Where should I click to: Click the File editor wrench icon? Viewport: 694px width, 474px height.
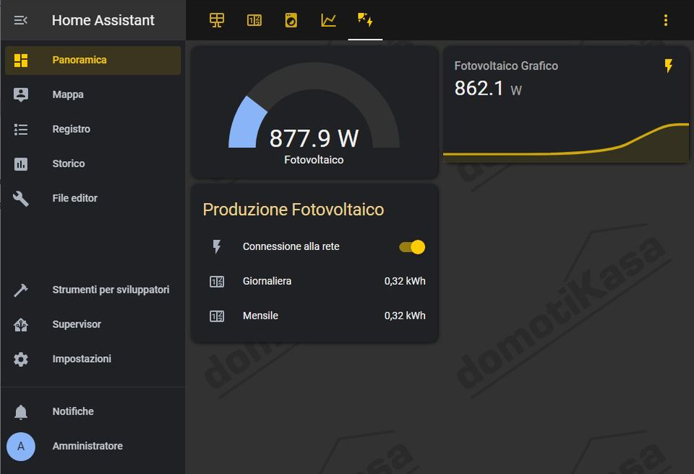pos(21,199)
